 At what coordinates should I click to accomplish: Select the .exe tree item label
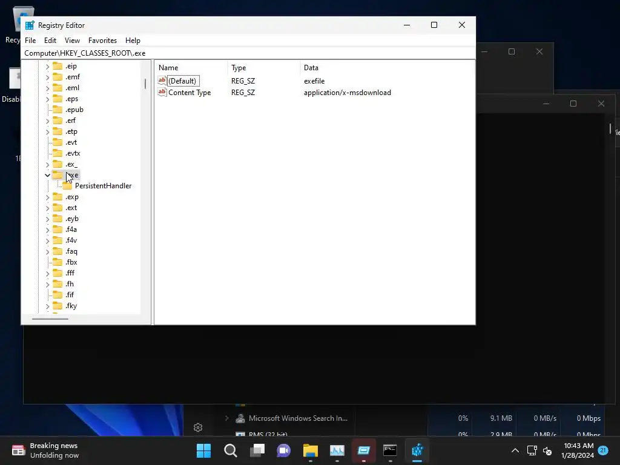[x=72, y=175]
